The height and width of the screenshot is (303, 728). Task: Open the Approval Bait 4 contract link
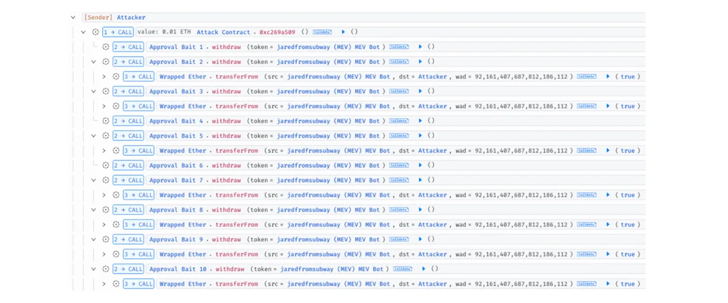176,121
